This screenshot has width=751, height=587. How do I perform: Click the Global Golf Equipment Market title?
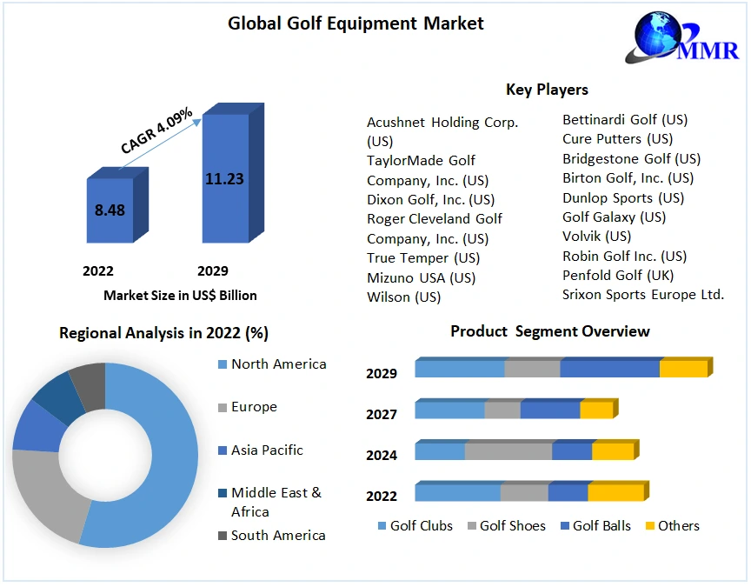tap(356, 23)
